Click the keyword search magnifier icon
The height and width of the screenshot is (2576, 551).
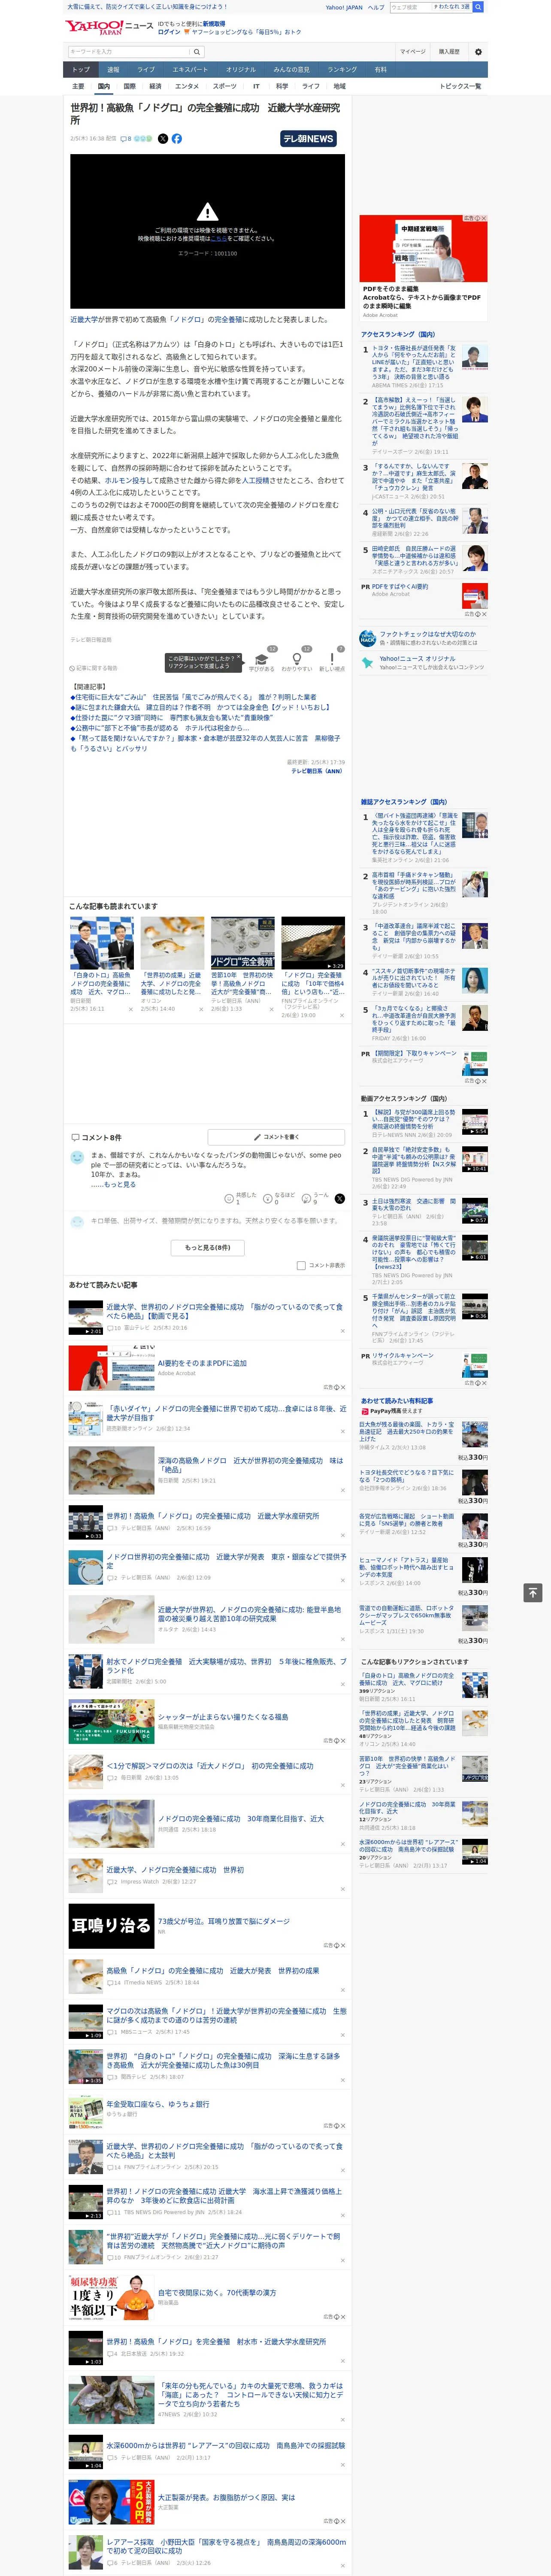tap(197, 51)
